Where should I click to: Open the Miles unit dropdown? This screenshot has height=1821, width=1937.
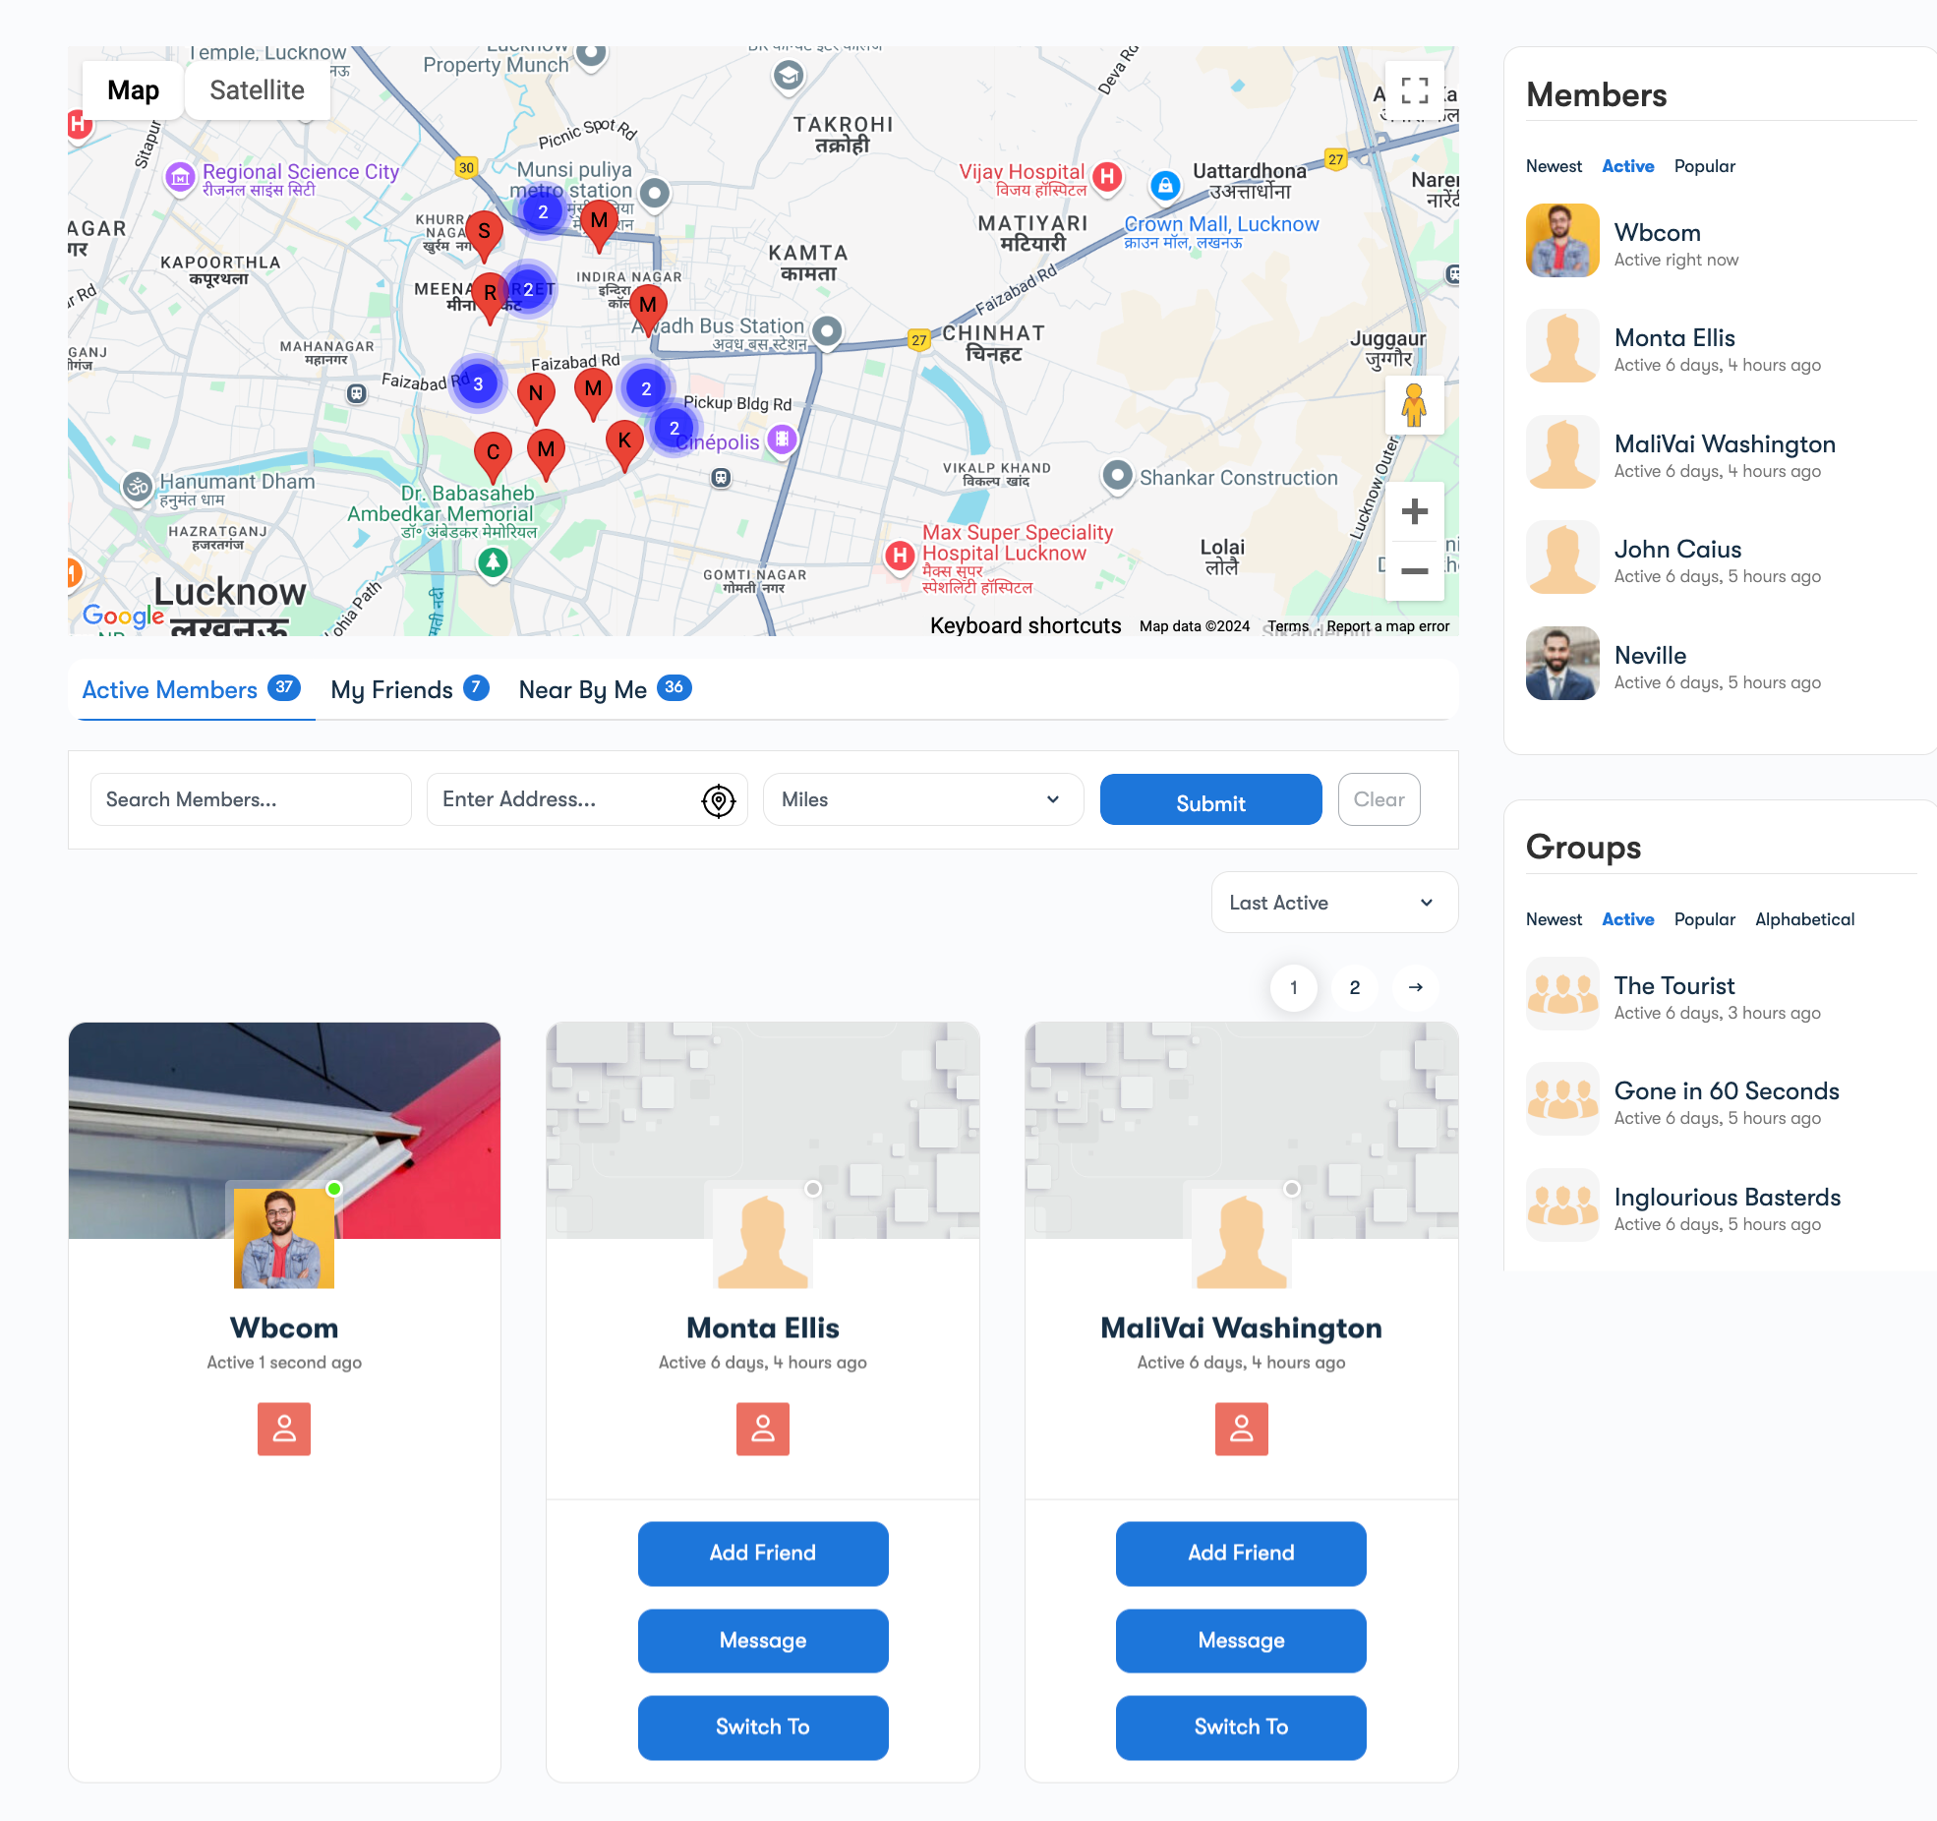(x=921, y=799)
